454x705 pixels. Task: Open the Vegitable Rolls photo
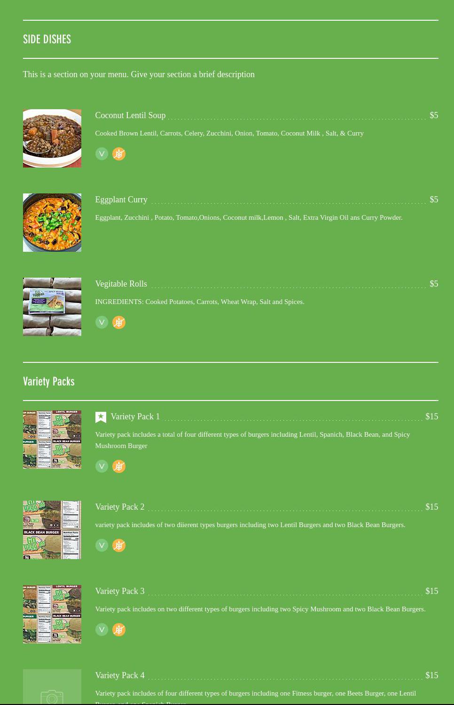tap(52, 307)
